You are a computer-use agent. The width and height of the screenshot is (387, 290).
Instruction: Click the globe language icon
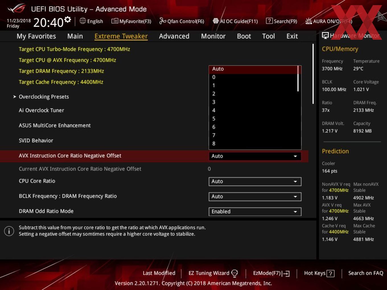point(83,21)
